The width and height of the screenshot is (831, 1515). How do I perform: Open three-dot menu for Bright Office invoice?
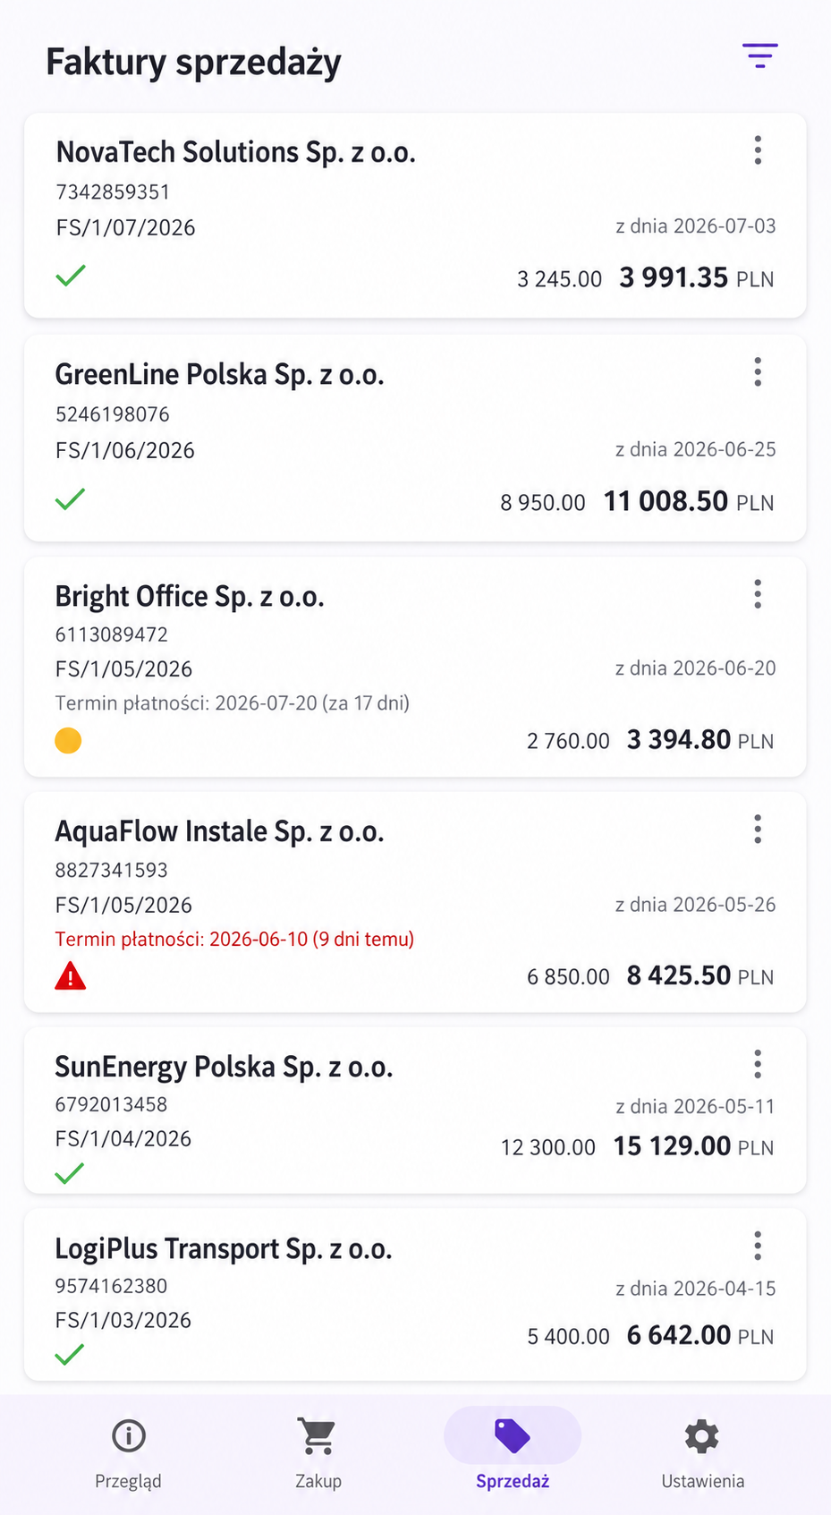tap(758, 594)
